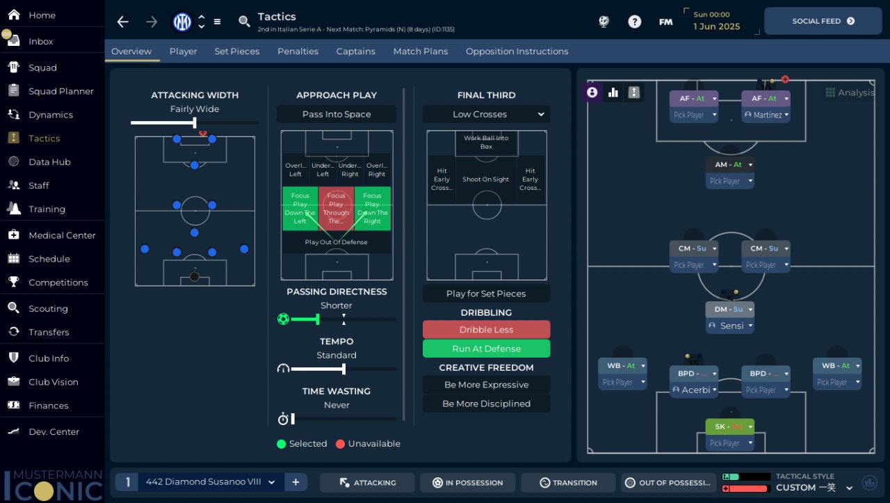This screenshot has height=503, width=890.
Task: Open In Possession instructions
Action: point(468,483)
